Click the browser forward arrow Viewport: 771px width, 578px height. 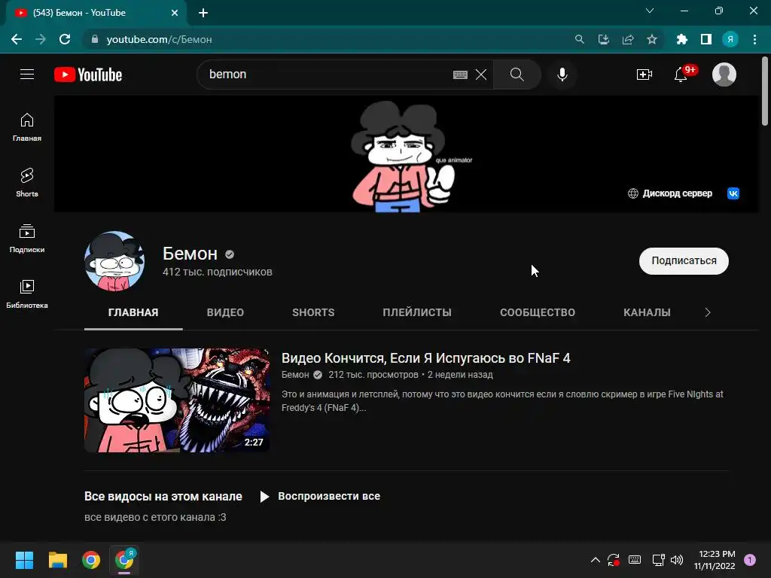tap(41, 39)
